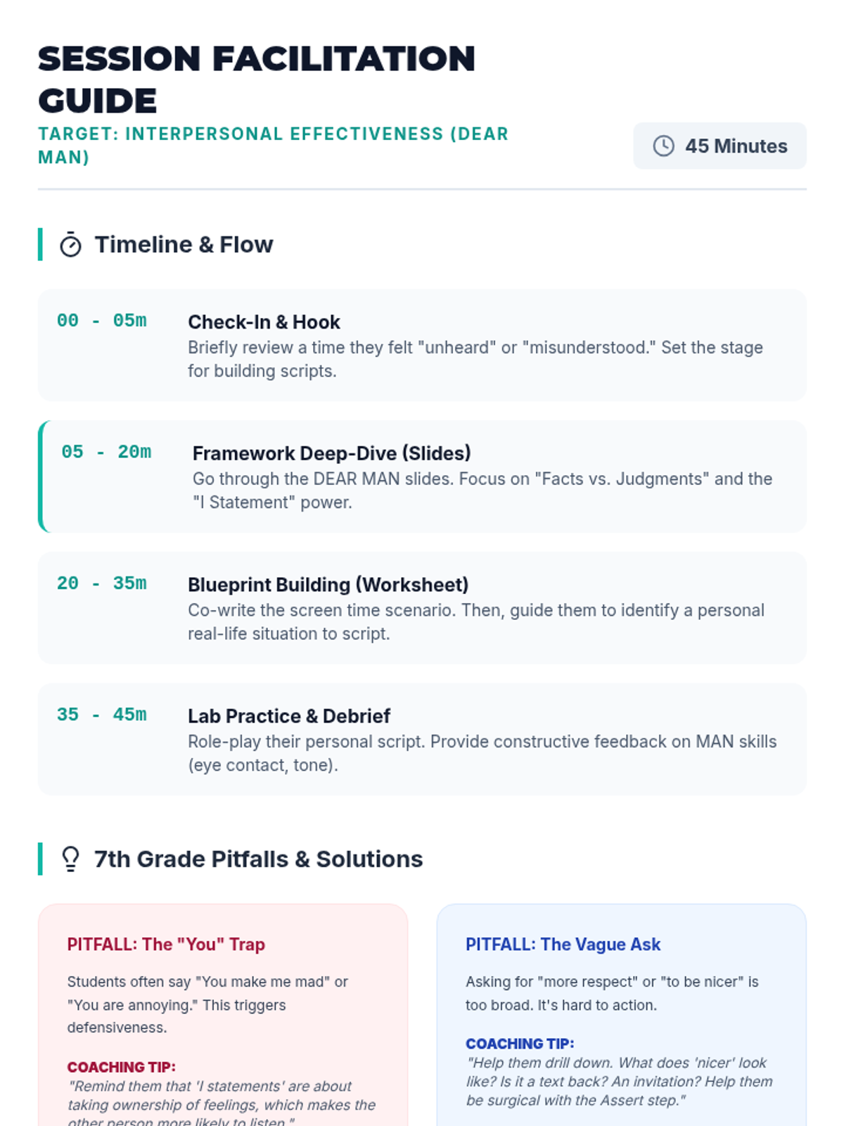Click the Session Facilitation Guide title
Viewport: 844px width, 1126px height.
tap(257, 80)
